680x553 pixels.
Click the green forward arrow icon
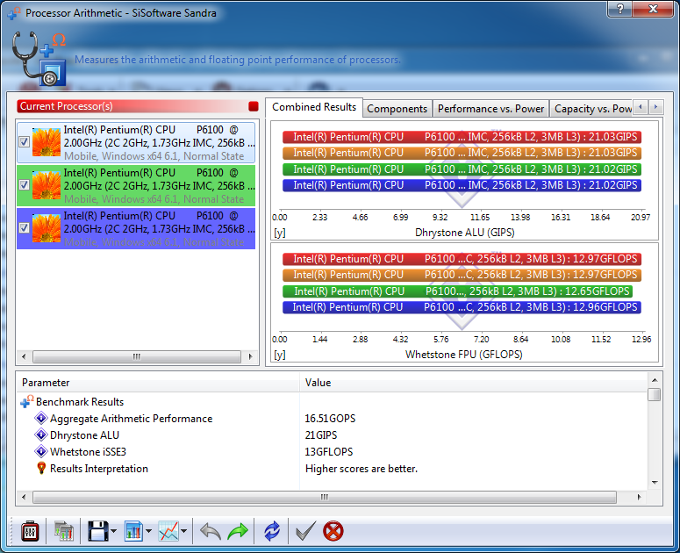(x=238, y=531)
